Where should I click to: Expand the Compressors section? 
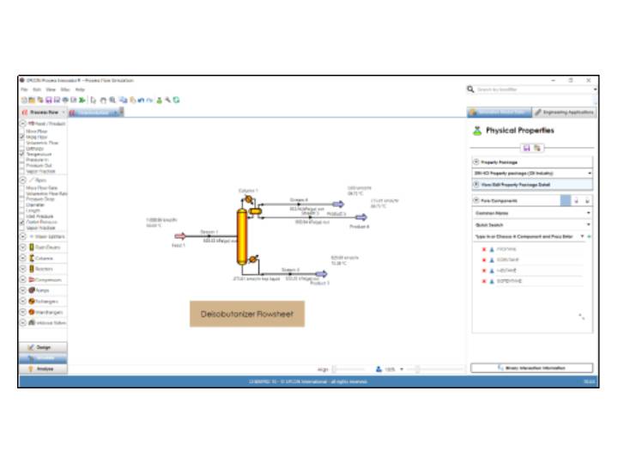tap(23, 280)
